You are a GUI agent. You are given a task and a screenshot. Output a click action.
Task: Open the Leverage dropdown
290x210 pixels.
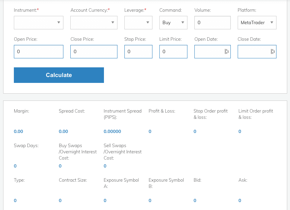point(138,23)
